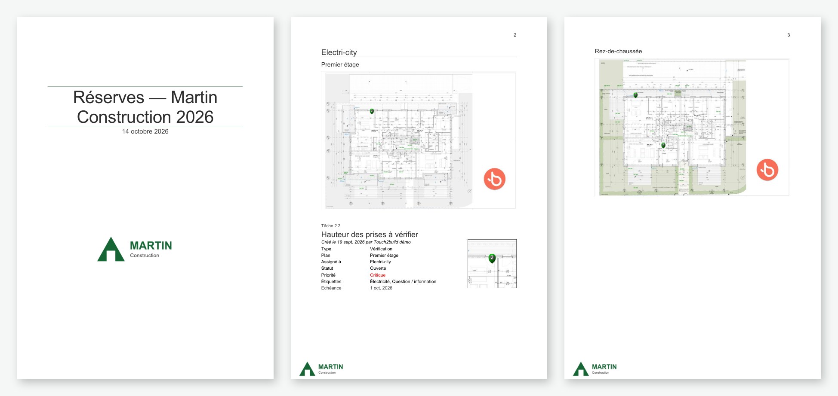Select green pin 3 on the Rez-de-chaussée plan
The width and height of the screenshot is (838, 396).
click(635, 95)
